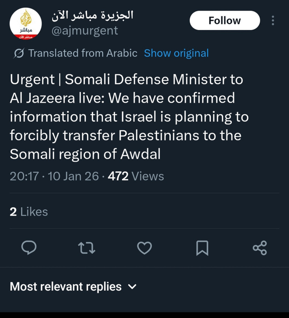This screenshot has height=318, width=289.
Task: Open the three-dot more options menu
Action: pos(273,20)
